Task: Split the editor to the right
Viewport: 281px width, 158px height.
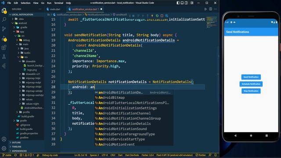Action: [211, 9]
